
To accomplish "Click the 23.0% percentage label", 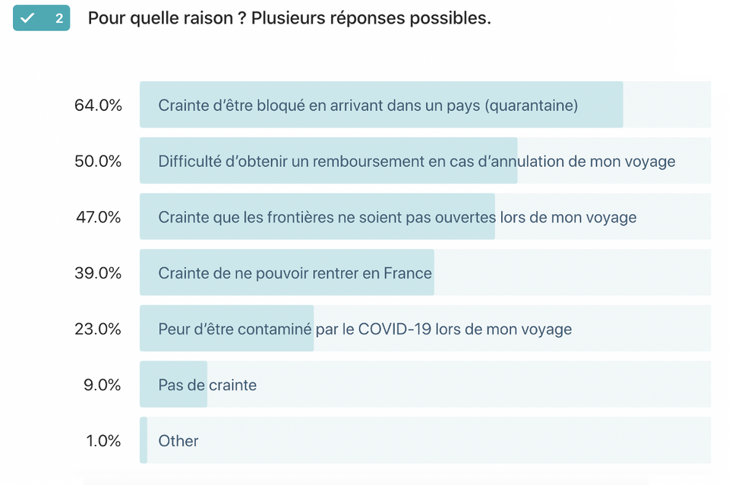I will tap(98, 329).
